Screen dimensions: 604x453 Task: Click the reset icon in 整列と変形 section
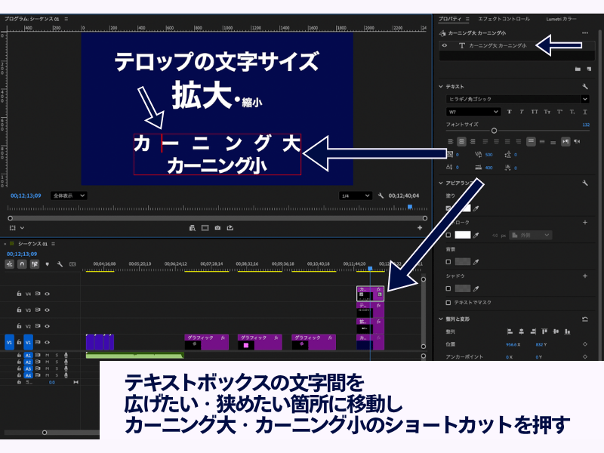click(585, 319)
